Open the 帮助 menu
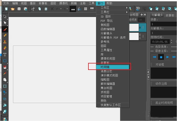This screenshot has width=177, height=121. (109, 3)
